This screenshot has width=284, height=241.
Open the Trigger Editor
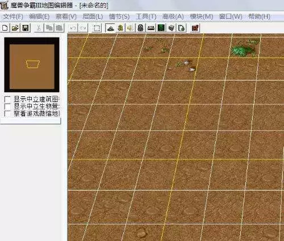(x=120, y=28)
